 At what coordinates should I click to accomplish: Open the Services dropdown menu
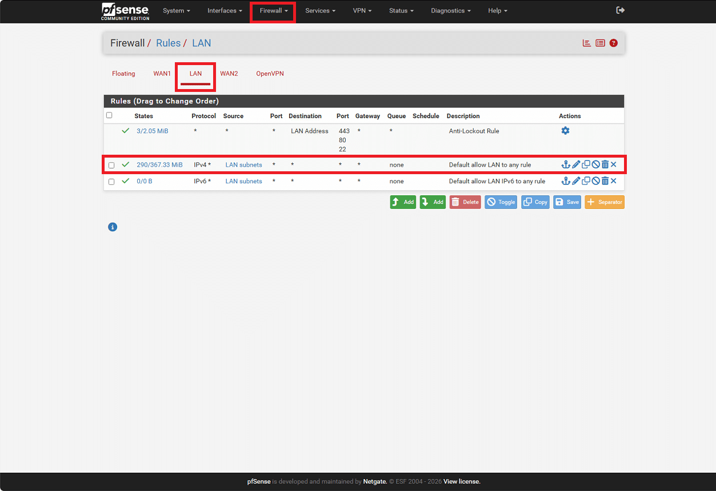320,11
